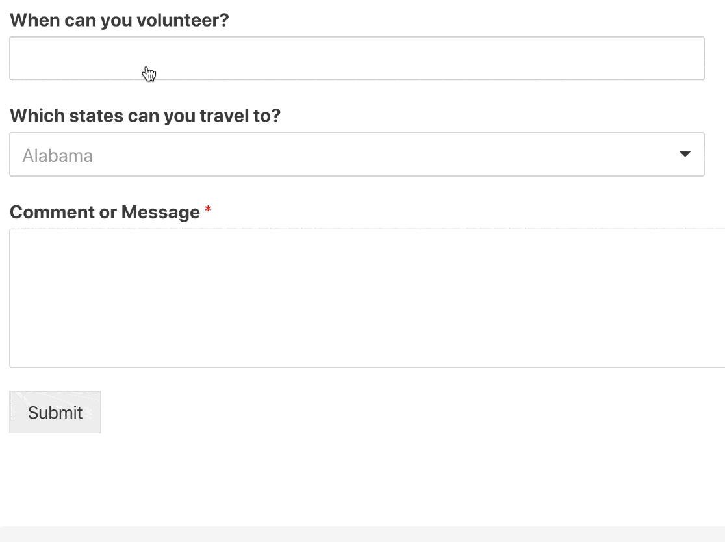Expand the 'Which states can you travel to?' combo box
This screenshot has width=725, height=542.
(x=357, y=155)
